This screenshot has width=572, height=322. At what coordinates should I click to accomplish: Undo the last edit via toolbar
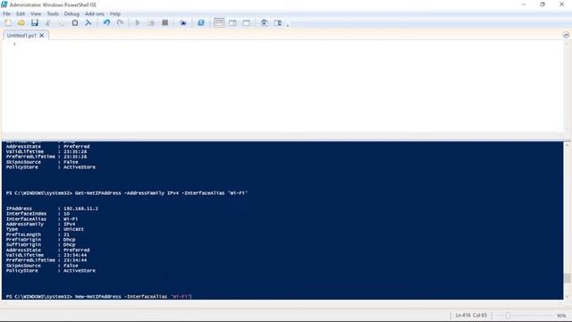(106, 22)
